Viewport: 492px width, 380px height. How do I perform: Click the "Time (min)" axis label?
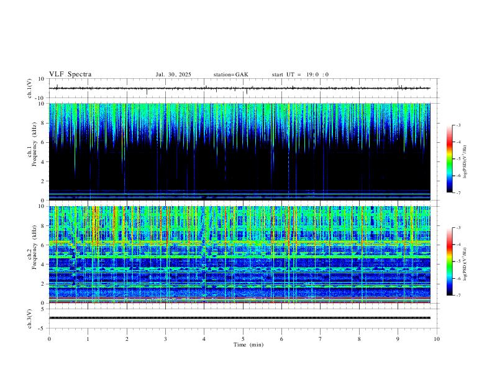(x=248, y=345)
